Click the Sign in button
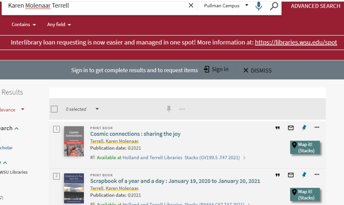This screenshot has height=205, width=344. click(216, 69)
